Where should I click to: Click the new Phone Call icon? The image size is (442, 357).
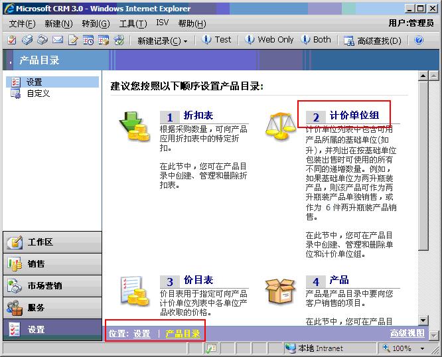pos(42,40)
